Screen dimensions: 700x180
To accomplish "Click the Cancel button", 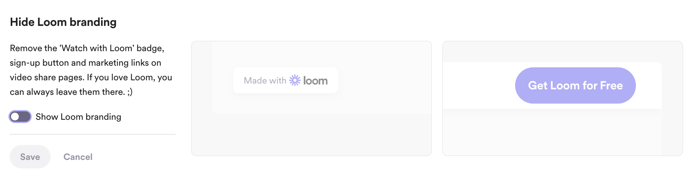I will click(x=78, y=157).
